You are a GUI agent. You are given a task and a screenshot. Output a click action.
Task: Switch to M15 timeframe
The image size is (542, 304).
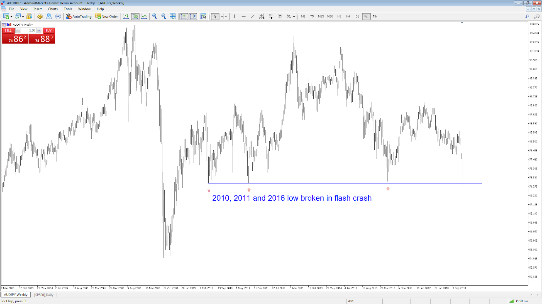(321, 16)
